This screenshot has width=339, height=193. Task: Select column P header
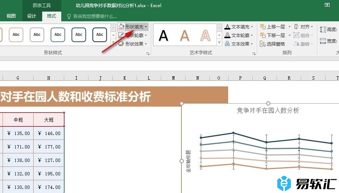pos(240,78)
